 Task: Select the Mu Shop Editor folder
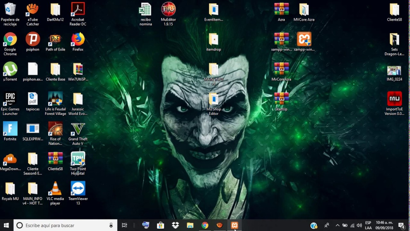click(x=214, y=104)
